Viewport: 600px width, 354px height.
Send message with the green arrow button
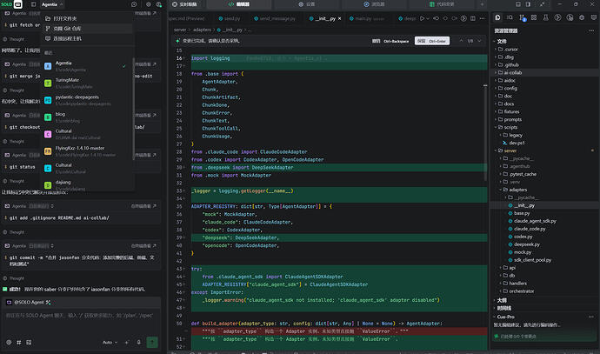(152, 342)
